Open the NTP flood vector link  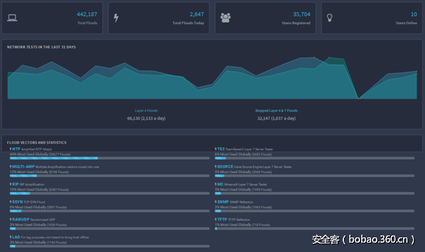click(16, 149)
